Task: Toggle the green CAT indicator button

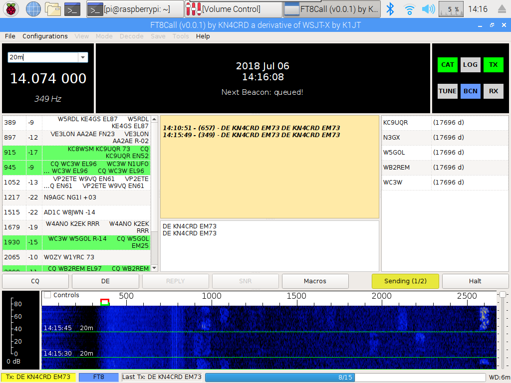Action: (x=448, y=64)
